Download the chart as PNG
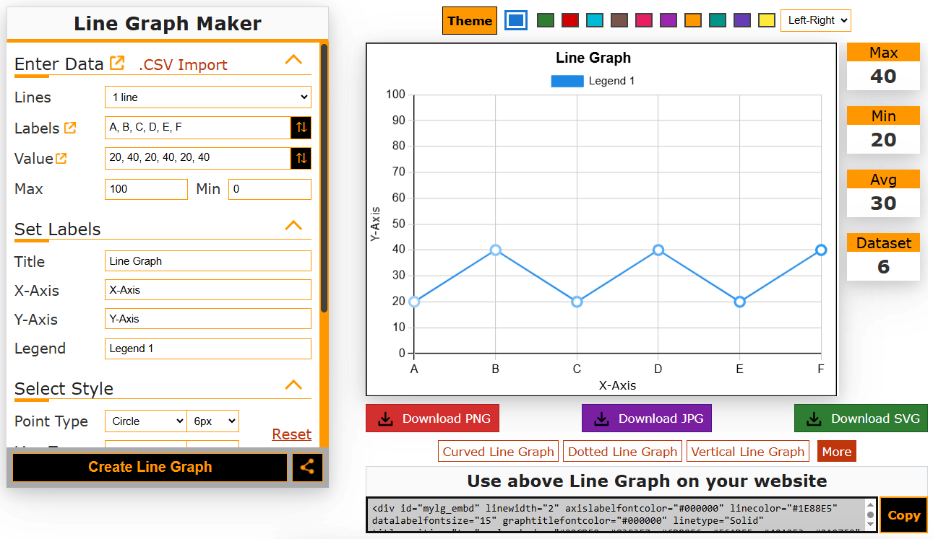Viewport: 933px width, 539px height. (432, 419)
